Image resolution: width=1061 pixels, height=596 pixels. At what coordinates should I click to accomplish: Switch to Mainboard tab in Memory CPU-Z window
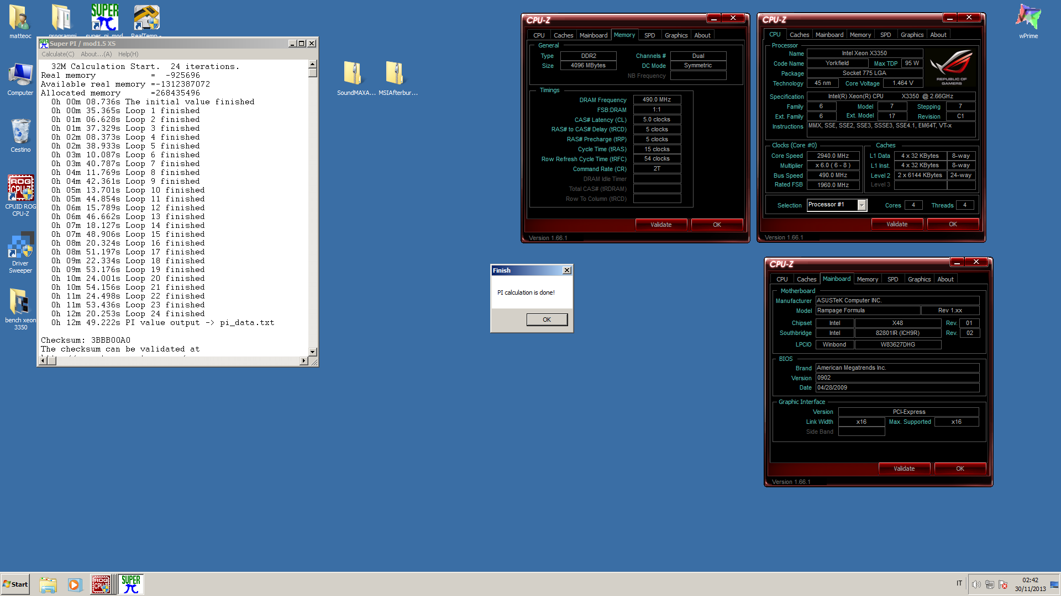coord(593,35)
